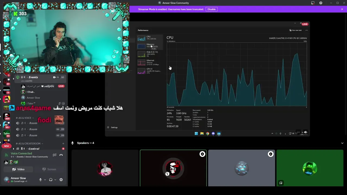
Task: Toggle noise suppression in voice panel
Action: tap(54, 155)
